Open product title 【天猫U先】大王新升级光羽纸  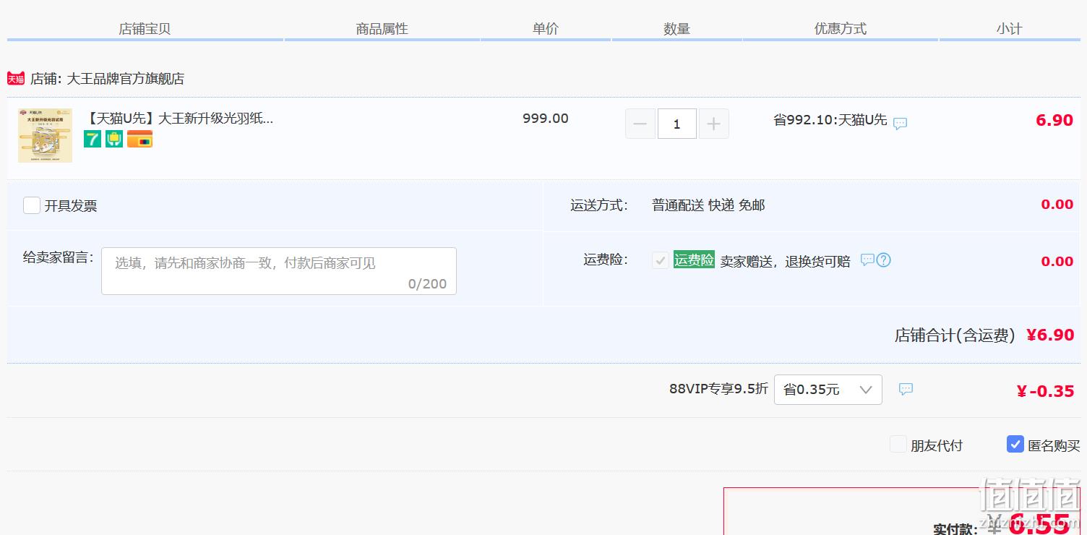coord(179,119)
